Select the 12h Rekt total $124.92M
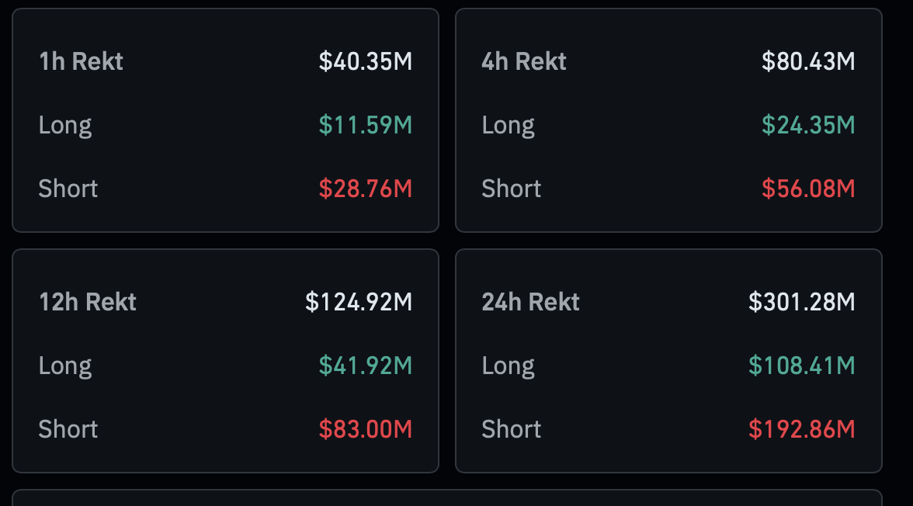913x506 pixels. click(359, 302)
